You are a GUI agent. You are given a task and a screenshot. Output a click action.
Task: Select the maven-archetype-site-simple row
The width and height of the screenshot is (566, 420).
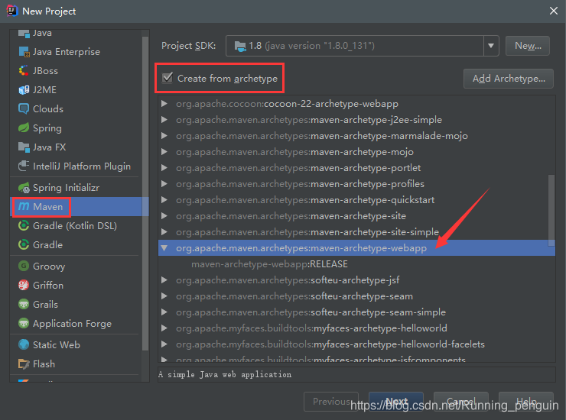tap(356, 232)
